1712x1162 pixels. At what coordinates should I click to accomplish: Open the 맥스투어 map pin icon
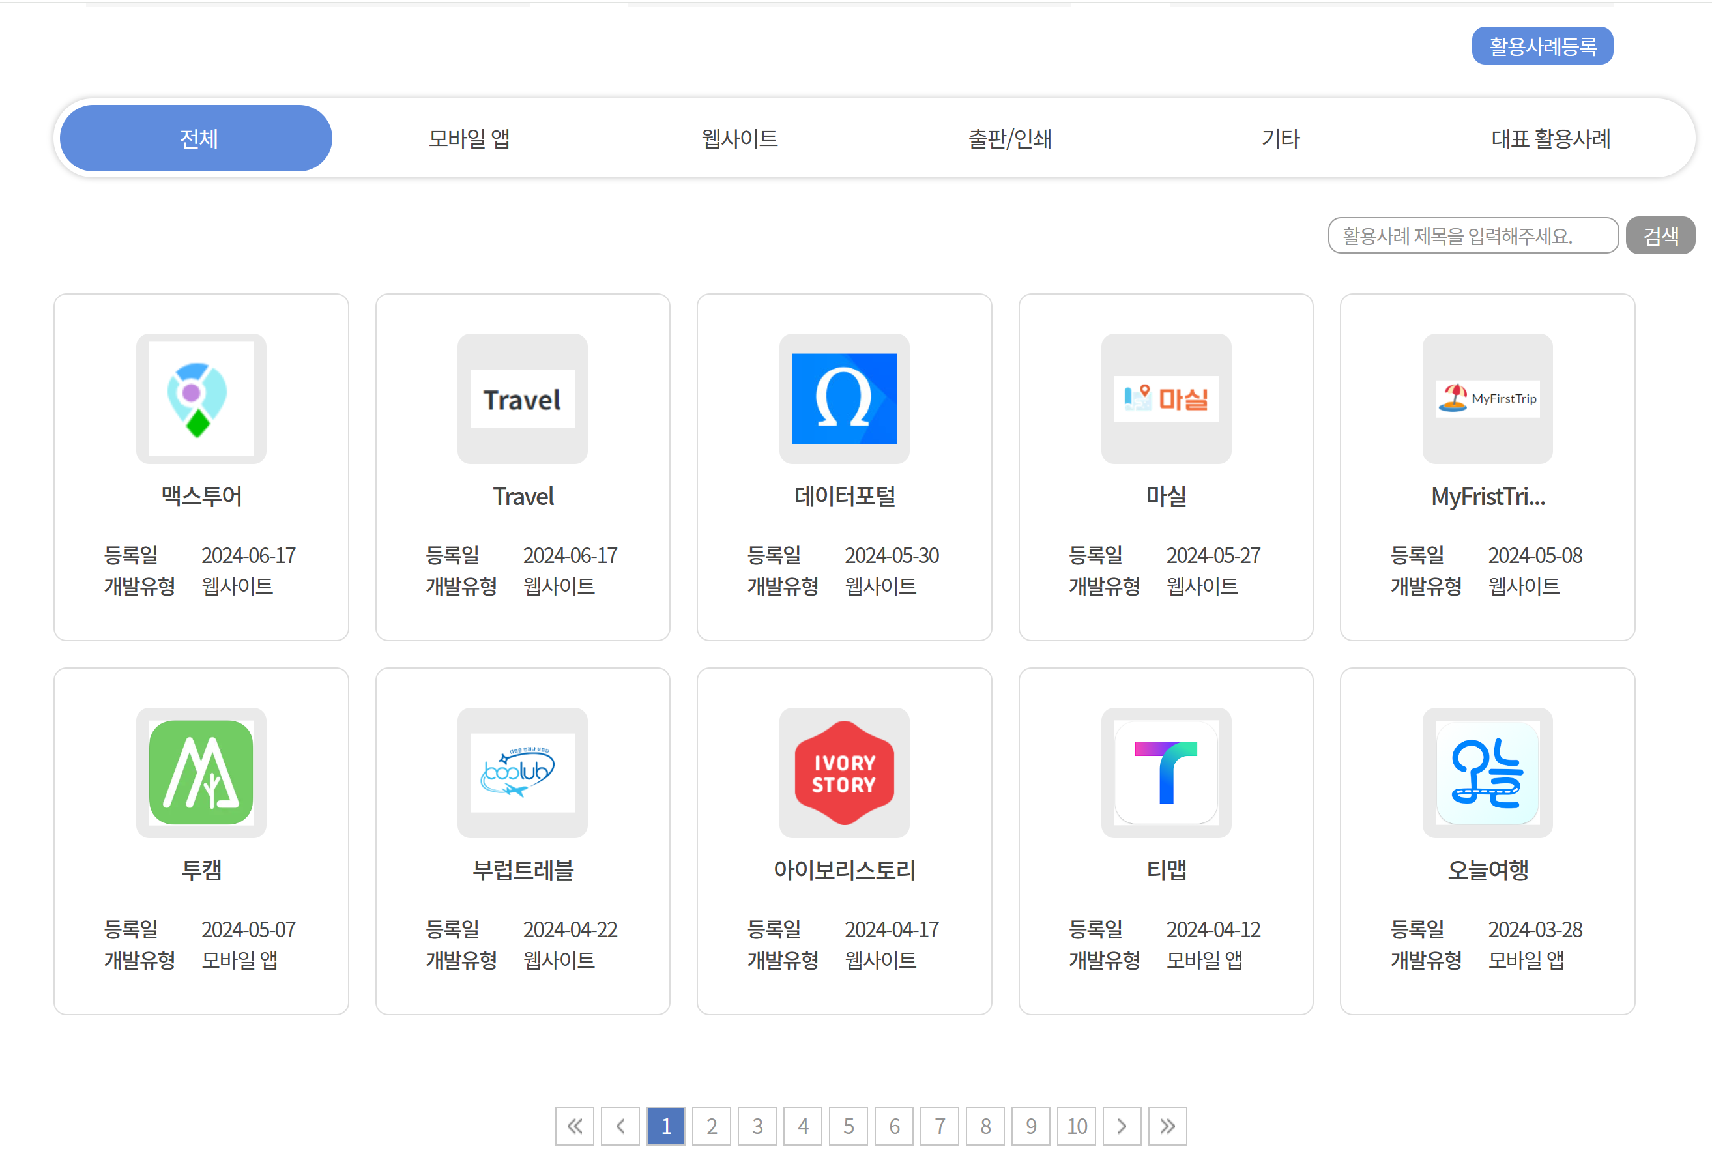[200, 399]
